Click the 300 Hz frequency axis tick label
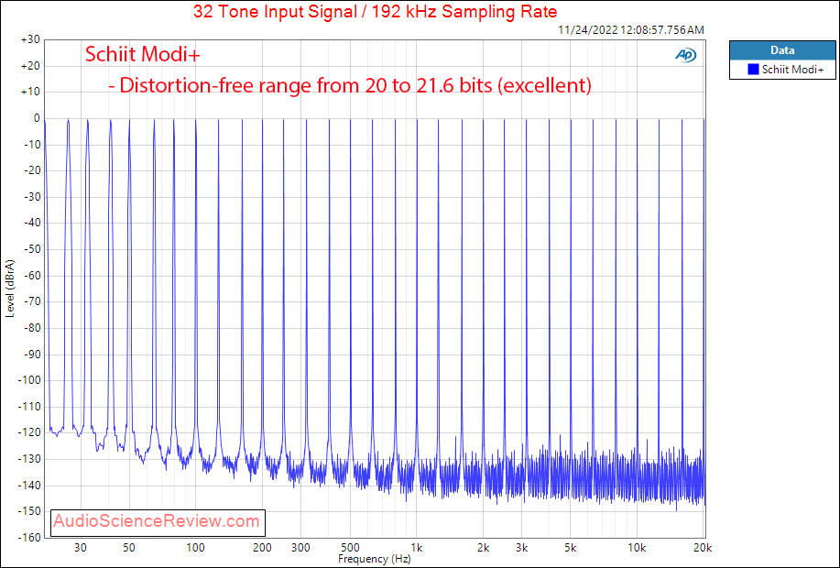This screenshot has height=568, width=840. 301,548
